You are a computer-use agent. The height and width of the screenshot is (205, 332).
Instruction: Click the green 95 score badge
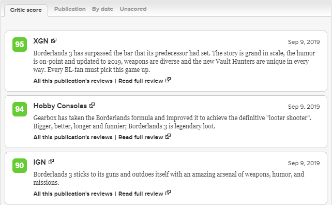click(x=20, y=45)
